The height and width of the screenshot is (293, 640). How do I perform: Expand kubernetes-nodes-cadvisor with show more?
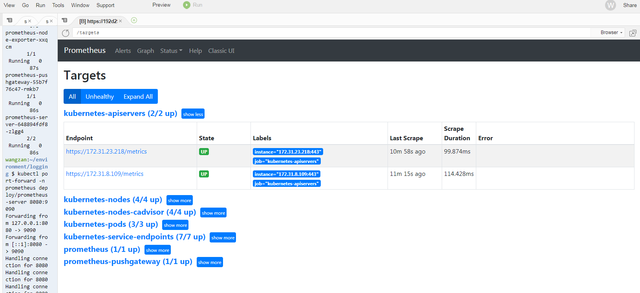click(213, 213)
